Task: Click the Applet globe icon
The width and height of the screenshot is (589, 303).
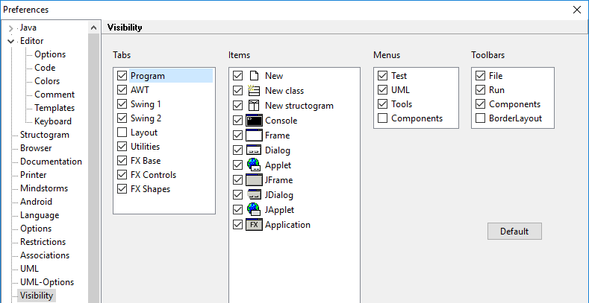Action: [x=253, y=165]
